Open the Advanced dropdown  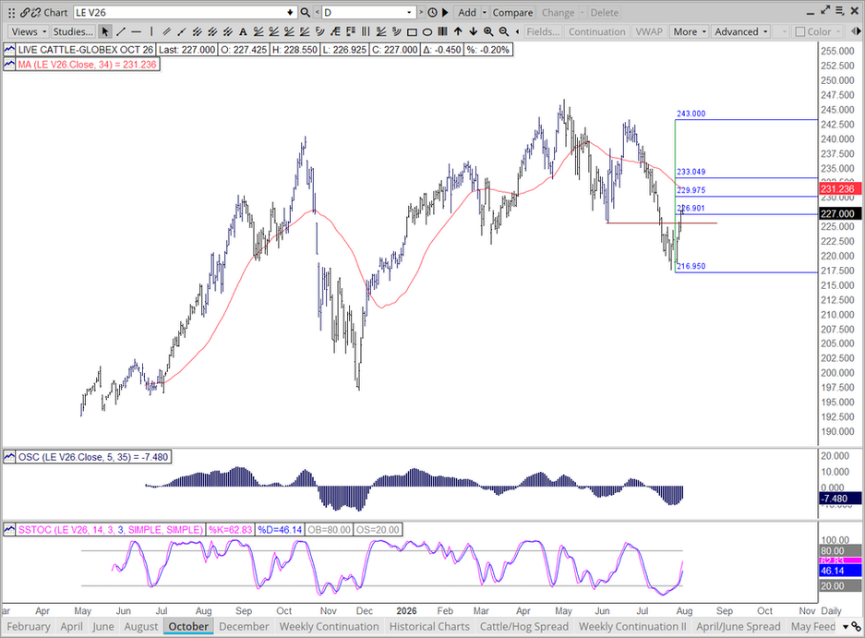[x=741, y=31]
